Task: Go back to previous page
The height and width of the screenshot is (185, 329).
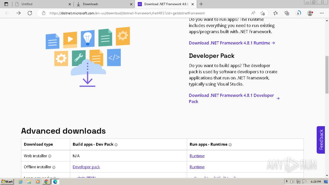Action: 7,13
